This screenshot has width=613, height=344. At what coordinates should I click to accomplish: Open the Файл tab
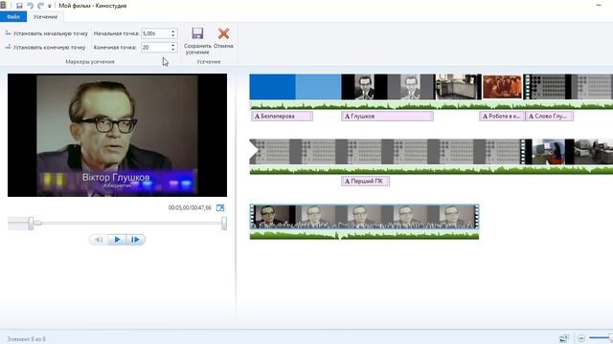(13, 17)
